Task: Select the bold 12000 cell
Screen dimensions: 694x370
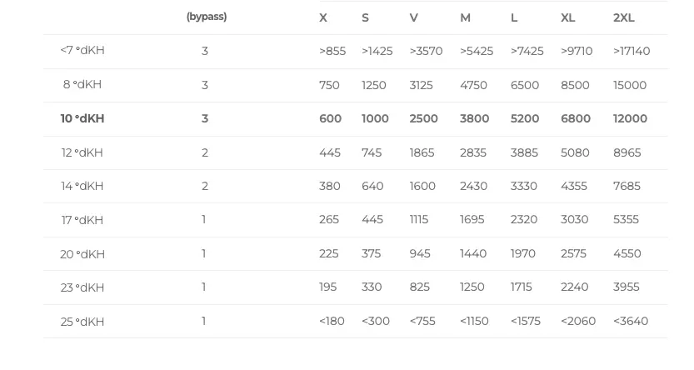Action: tap(630, 119)
